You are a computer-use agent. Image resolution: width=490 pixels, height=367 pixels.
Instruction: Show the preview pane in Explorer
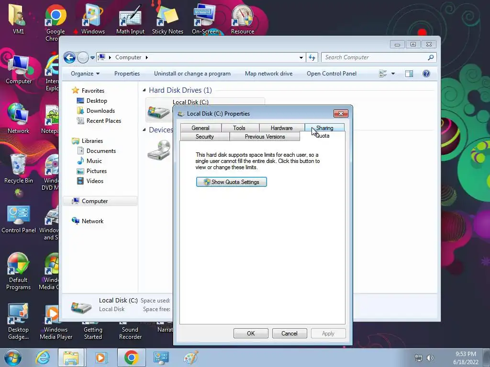pos(409,74)
